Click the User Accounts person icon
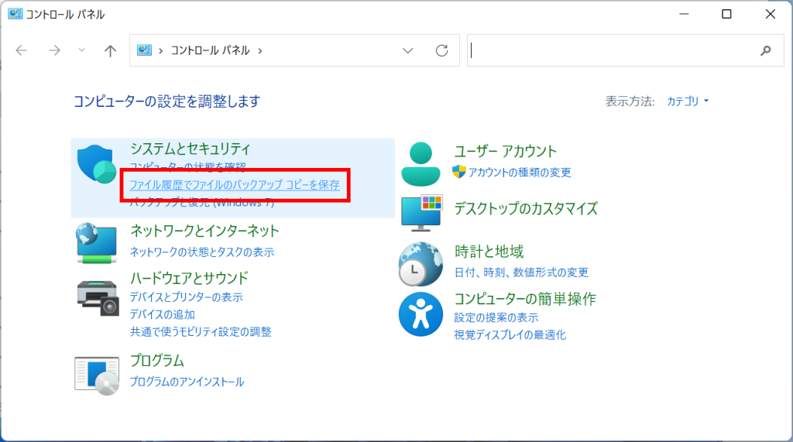 tap(421, 163)
